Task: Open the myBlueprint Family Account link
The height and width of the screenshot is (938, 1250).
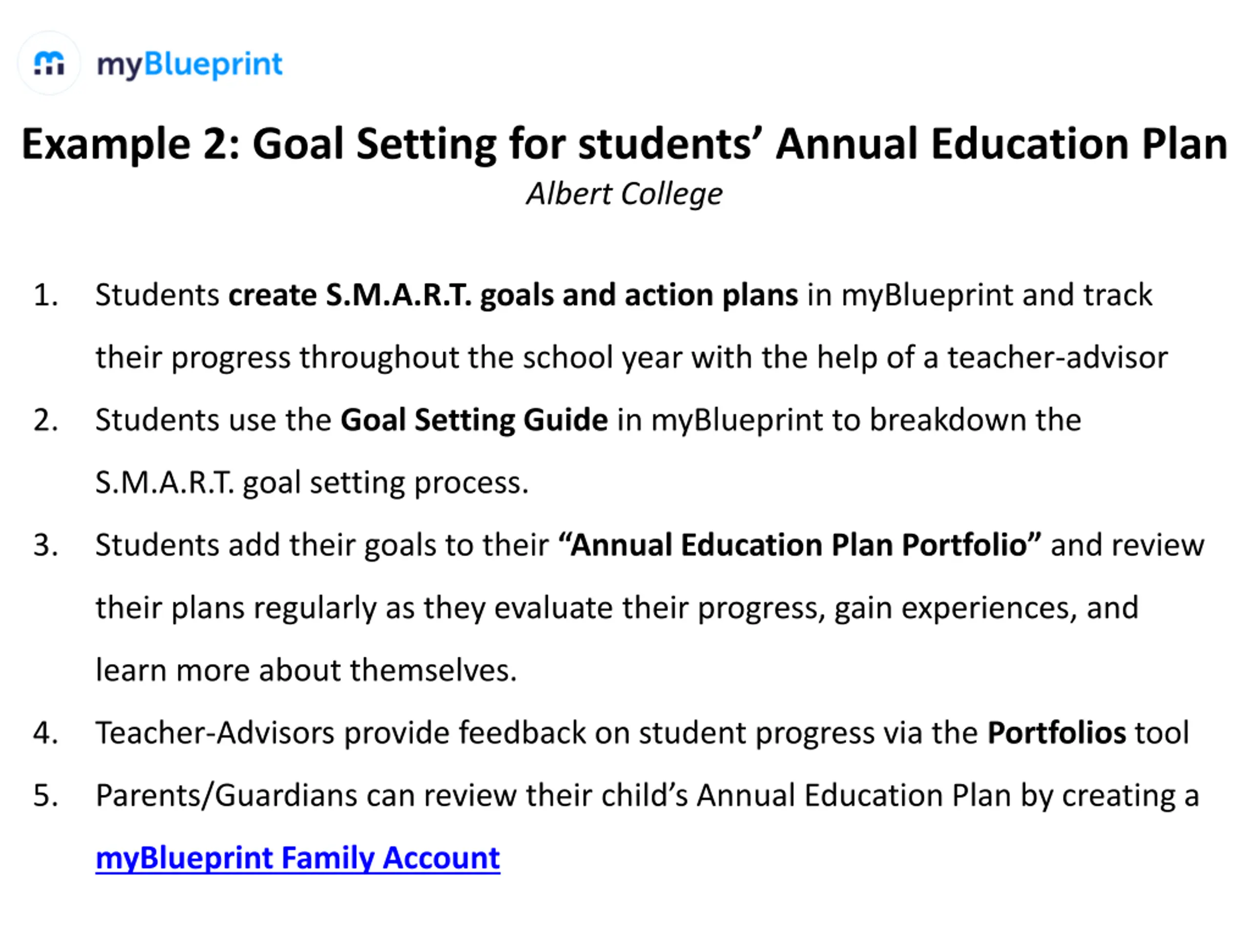Action: coord(297,858)
